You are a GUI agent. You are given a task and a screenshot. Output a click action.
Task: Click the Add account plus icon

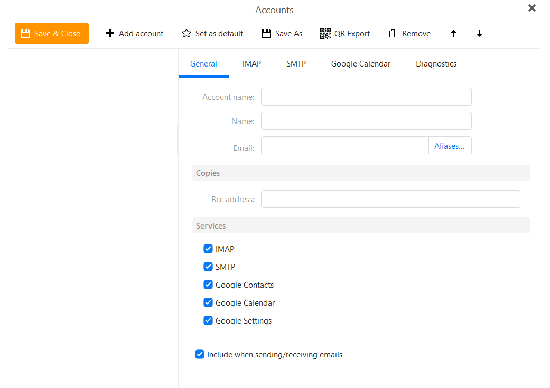coord(110,33)
